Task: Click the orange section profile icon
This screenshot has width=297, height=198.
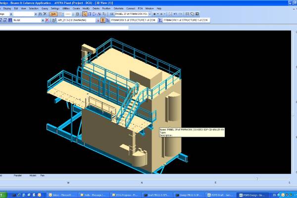Action: [103, 20]
